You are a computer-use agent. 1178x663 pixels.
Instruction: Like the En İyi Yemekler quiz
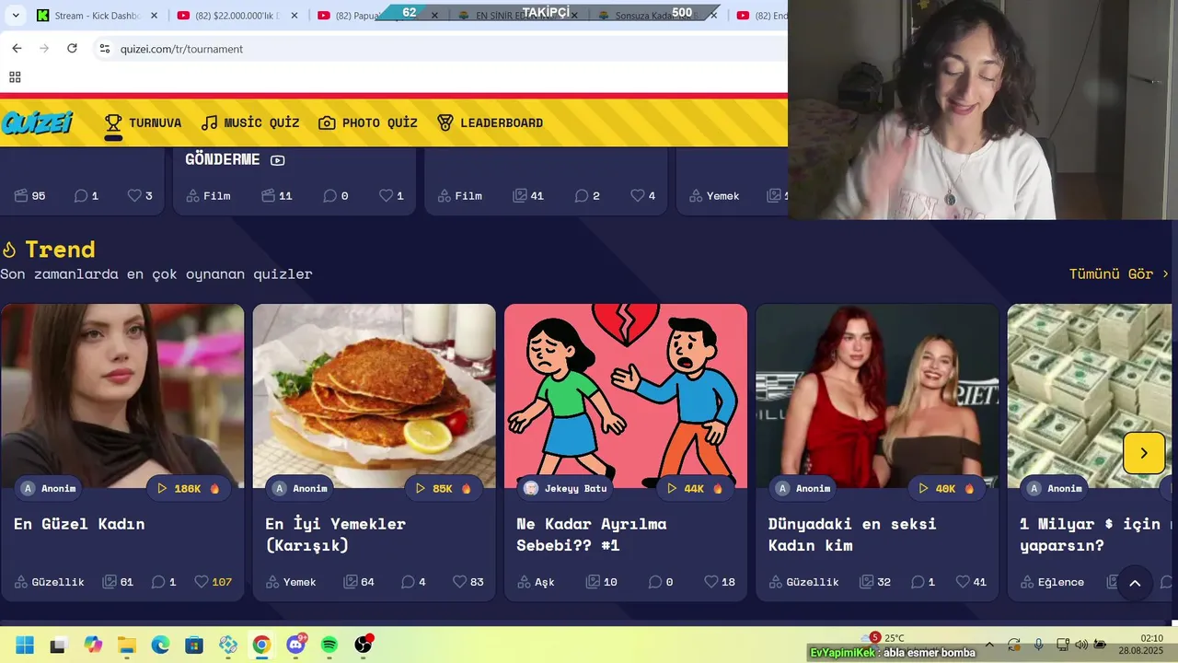pos(468,582)
